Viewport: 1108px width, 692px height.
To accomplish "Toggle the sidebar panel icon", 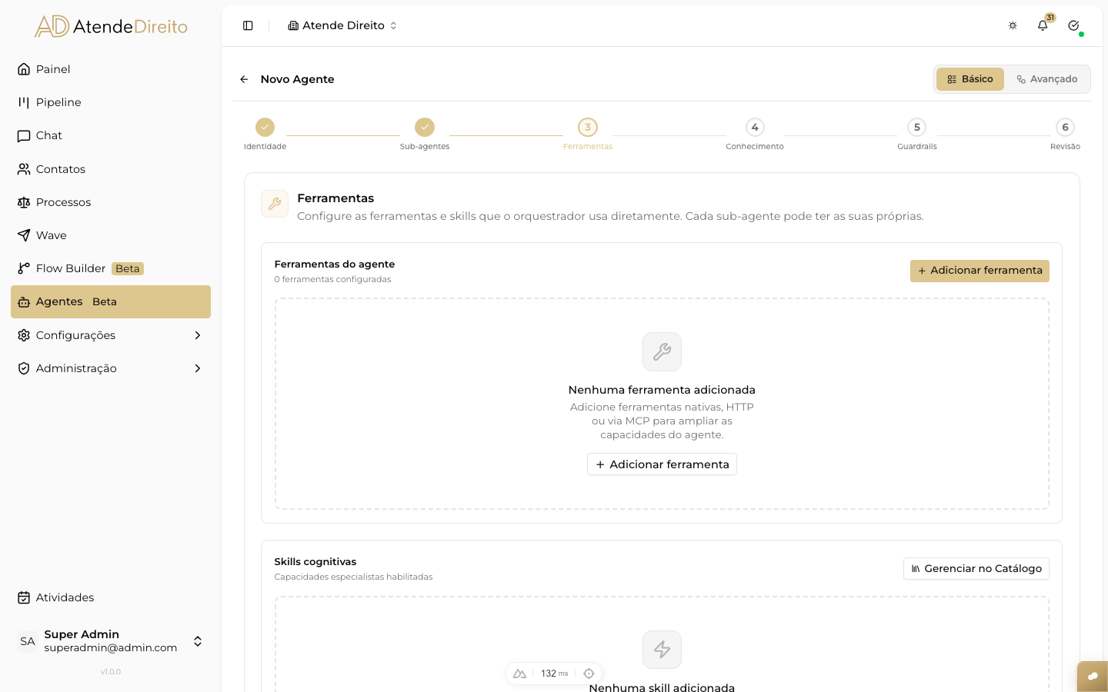I will point(248,25).
